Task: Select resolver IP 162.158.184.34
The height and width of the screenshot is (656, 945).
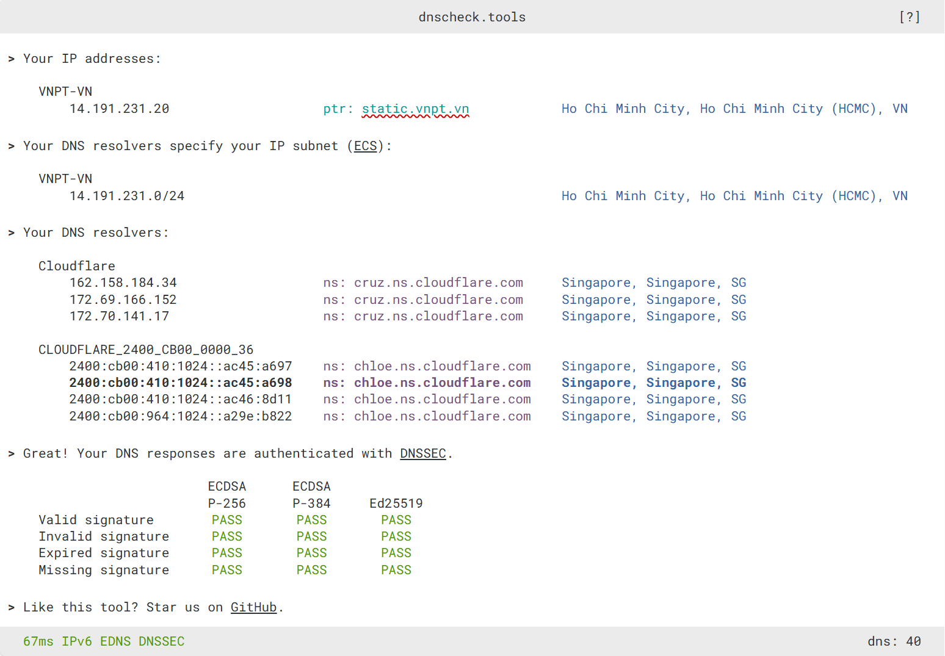Action: coord(123,283)
